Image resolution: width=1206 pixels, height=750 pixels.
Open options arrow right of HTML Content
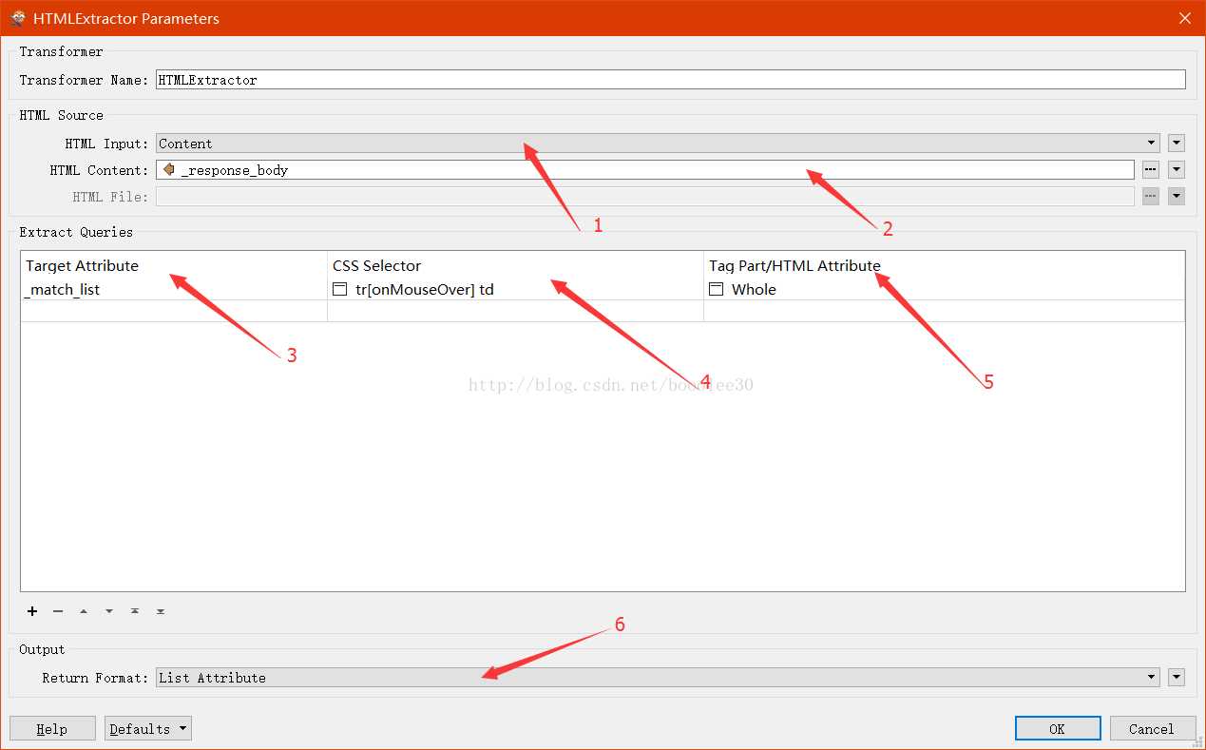click(x=1177, y=170)
